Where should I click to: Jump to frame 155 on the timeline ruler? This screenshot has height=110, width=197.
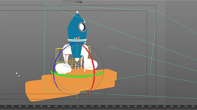128,106
